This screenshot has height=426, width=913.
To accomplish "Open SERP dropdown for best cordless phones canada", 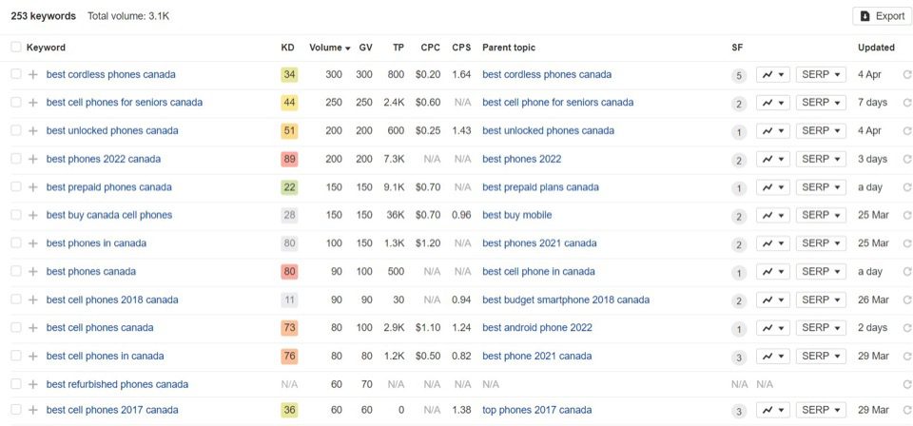I will (x=822, y=75).
